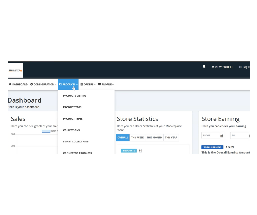This screenshot has height=215, width=257.
Task: Open the CONFIGURATION menu
Action: click(43, 85)
